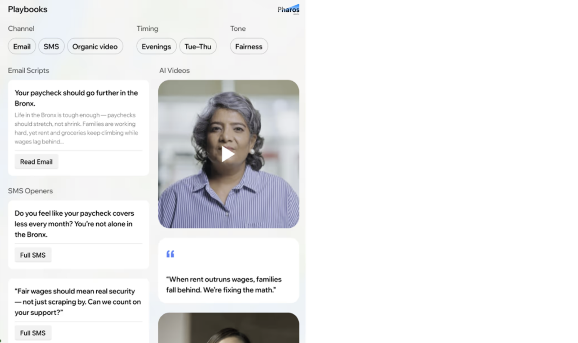Image resolution: width=578 pixels, height=343 pixels.
Task: Toggle the Organic video chip
Action: coord(95,47)
